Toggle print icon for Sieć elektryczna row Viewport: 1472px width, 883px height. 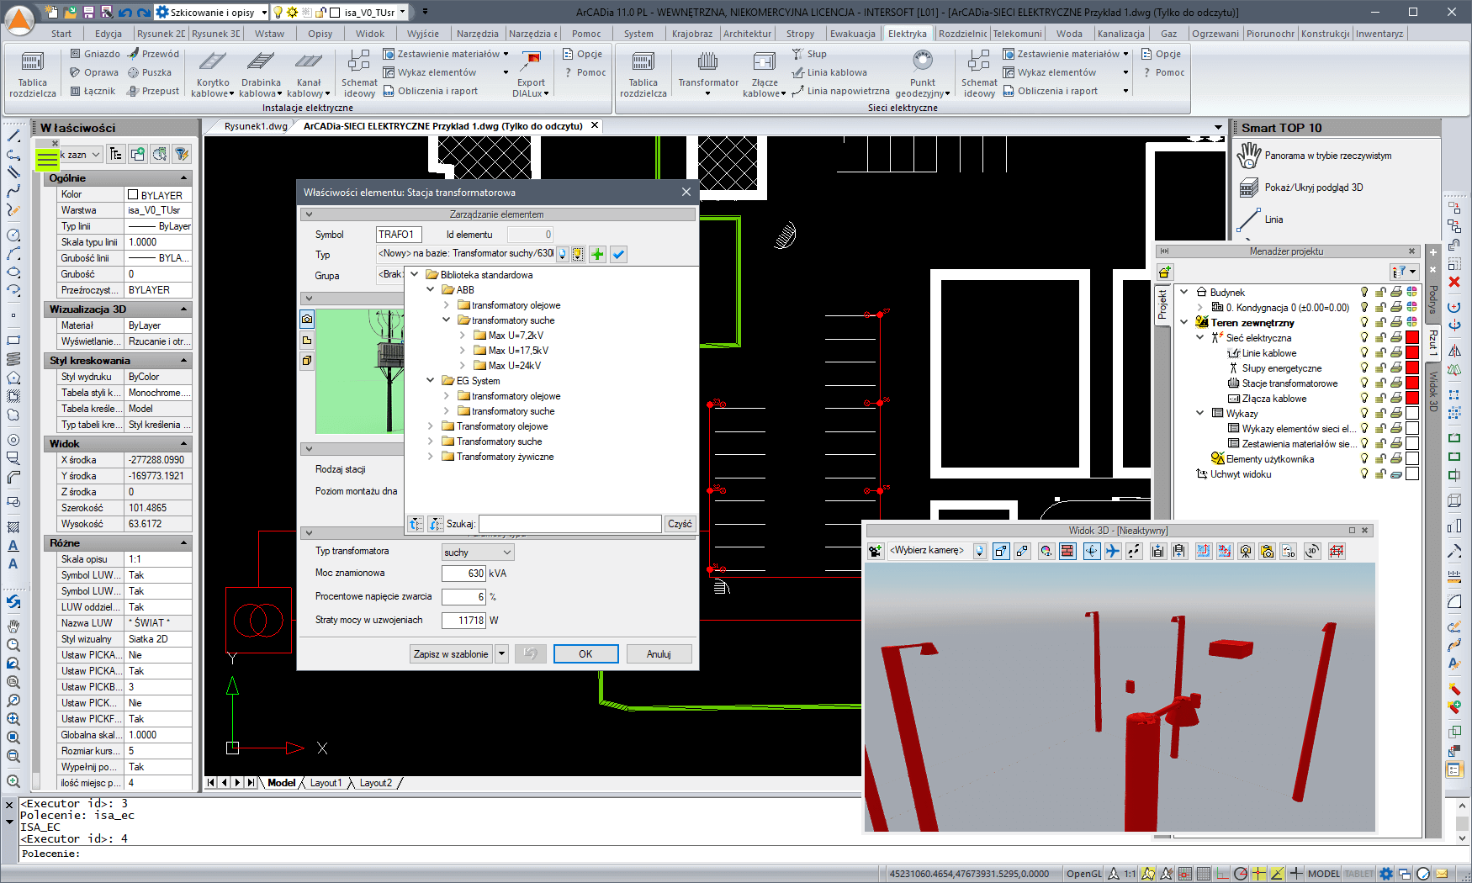[x=1396, y=338]
